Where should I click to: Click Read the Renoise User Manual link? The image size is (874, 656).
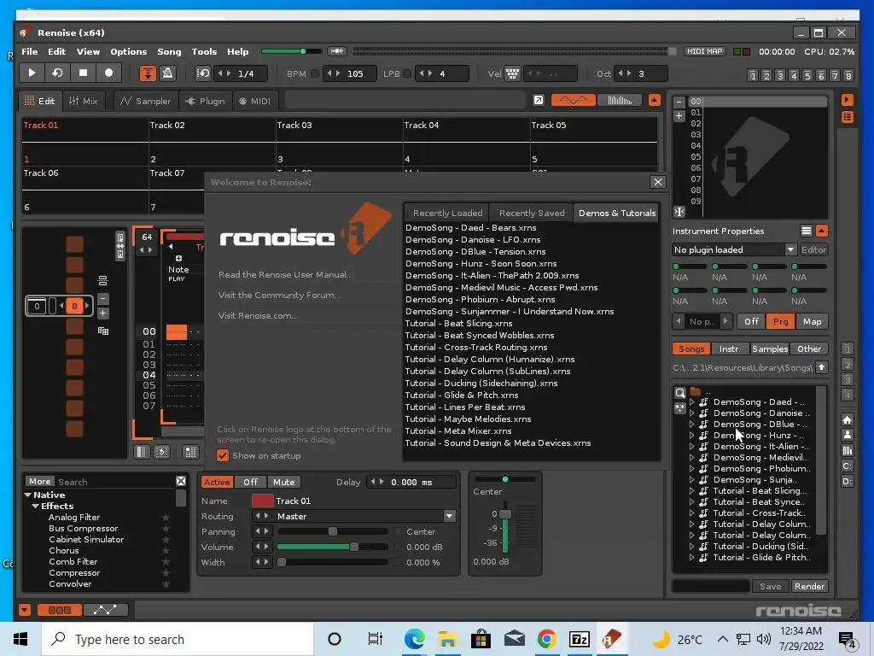pos(286,274)
